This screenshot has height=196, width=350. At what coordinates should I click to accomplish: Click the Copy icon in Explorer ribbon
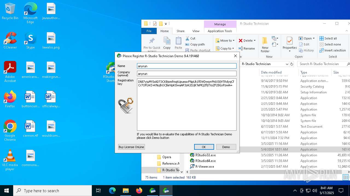(x=167, y=44)
